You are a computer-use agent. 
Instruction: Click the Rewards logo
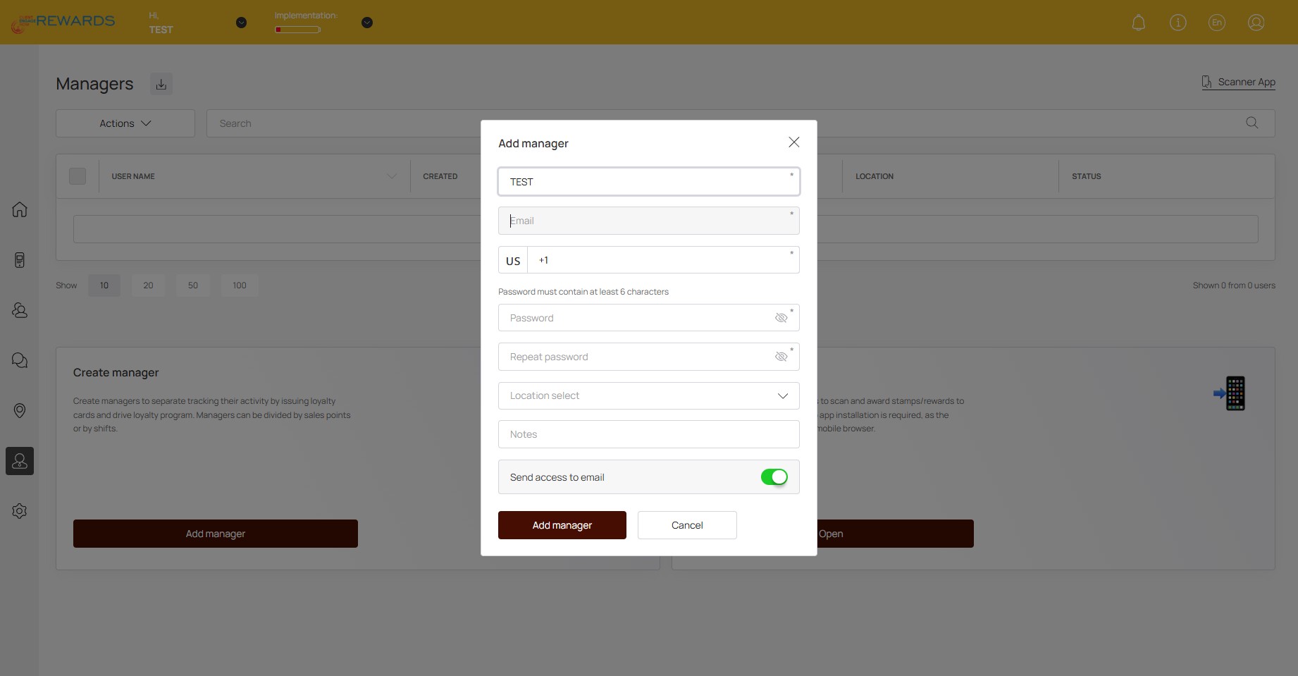coord(63,22)
